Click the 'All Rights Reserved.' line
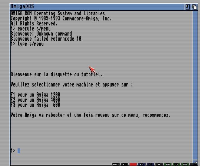 point(34,24)
